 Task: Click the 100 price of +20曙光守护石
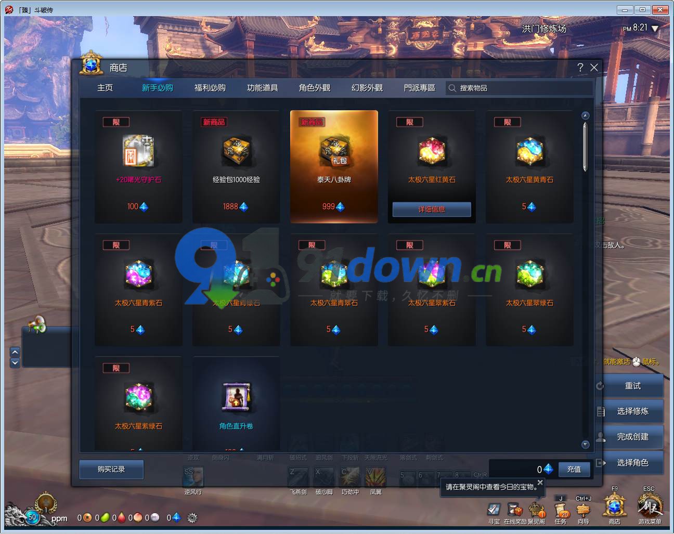tap(133, 206)
